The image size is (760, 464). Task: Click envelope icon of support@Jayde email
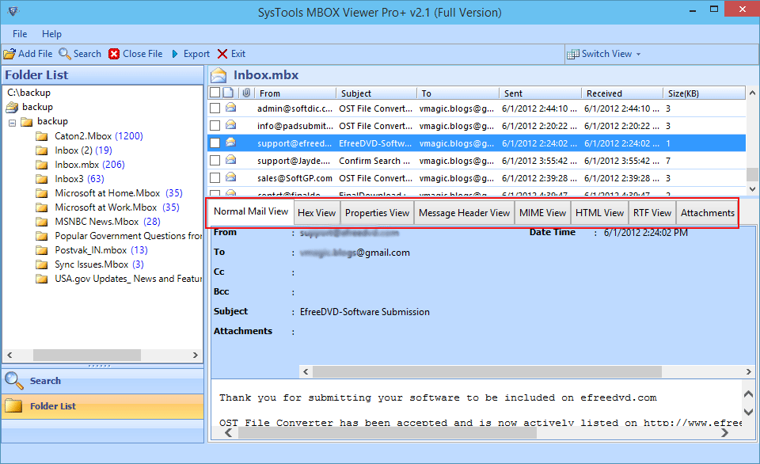coord(230,160)
